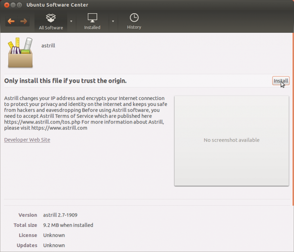Go forward with the right arrow button
The image size is (294, 252).
24,21
